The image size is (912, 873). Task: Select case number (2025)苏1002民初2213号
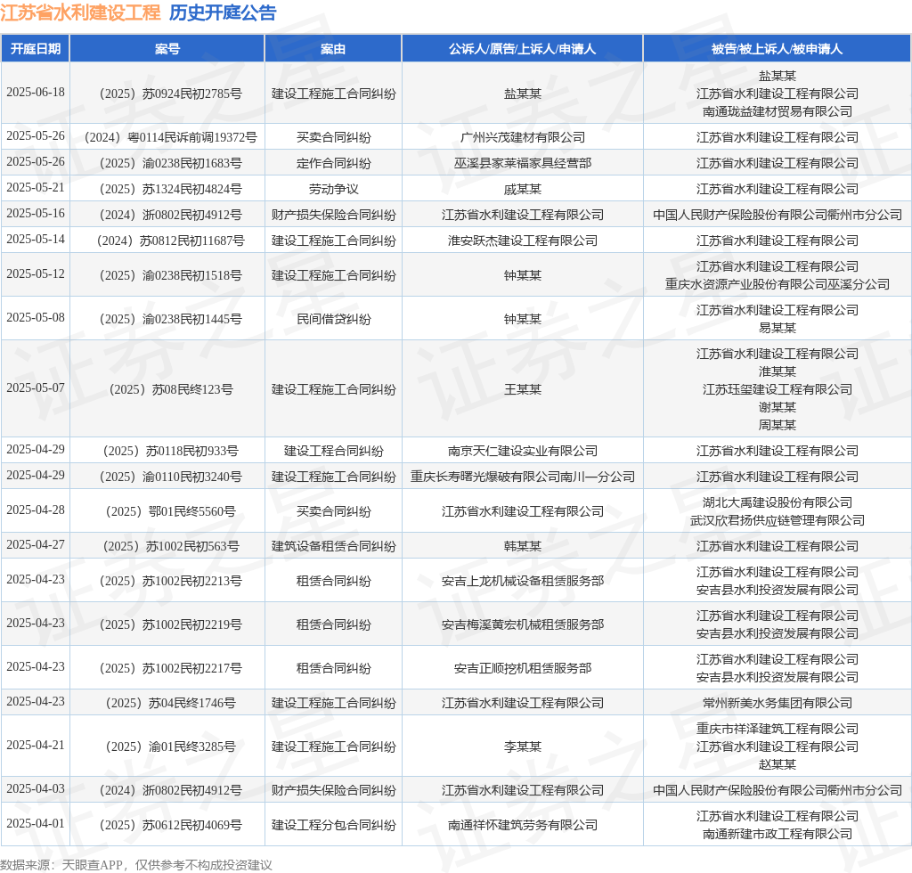[168, 582]
